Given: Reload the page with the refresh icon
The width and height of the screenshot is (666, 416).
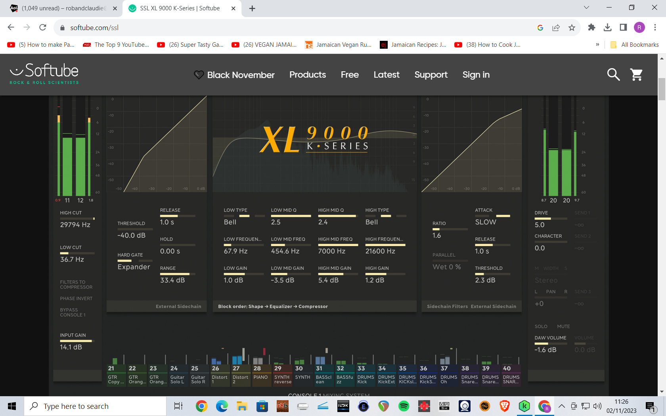Looking at the screenshot, I should 43,27.
